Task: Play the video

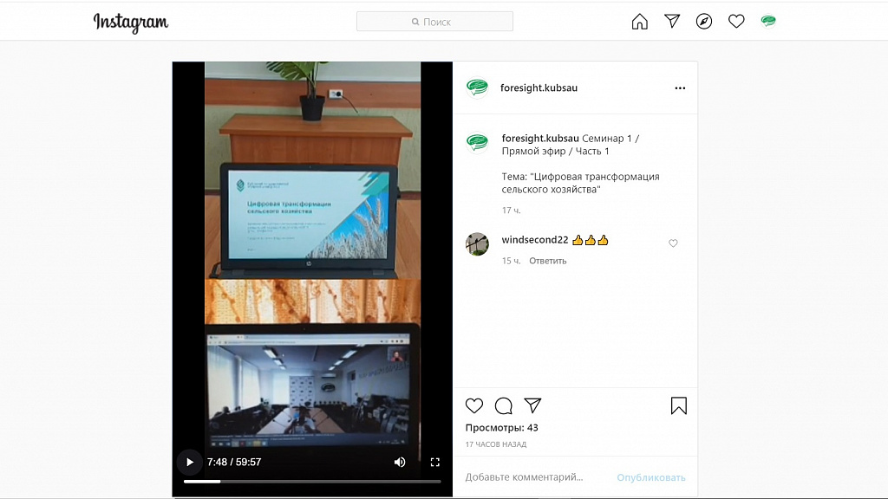Action: (x=190, y=463)
